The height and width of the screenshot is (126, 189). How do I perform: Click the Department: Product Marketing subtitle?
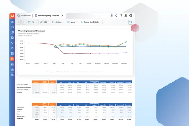coord(28,34)
